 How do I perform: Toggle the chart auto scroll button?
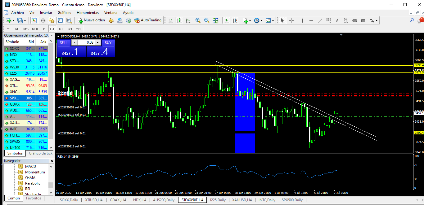click(x=226, y=20)
